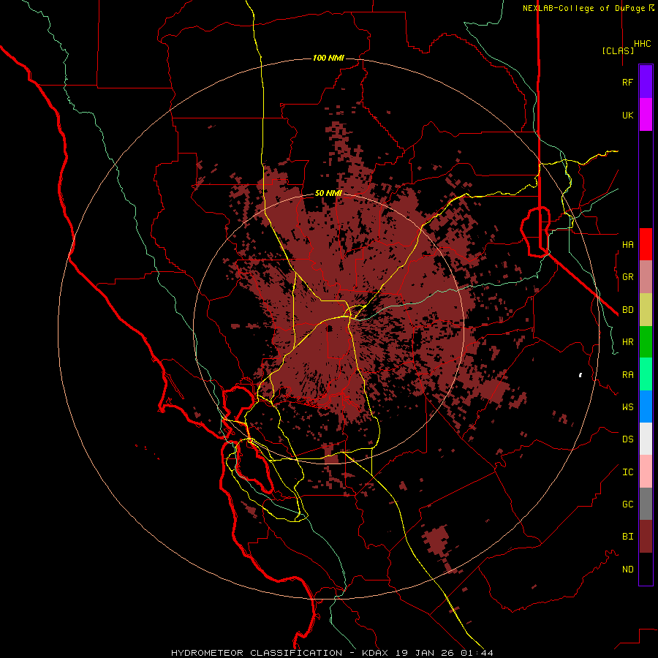Click the red HA legend color swatch
658x658 pixels.
coord(646,244)
